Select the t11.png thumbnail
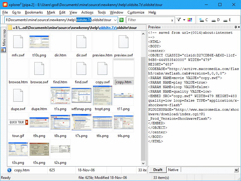Screen dimensions: 241x181 pos(124,95)
